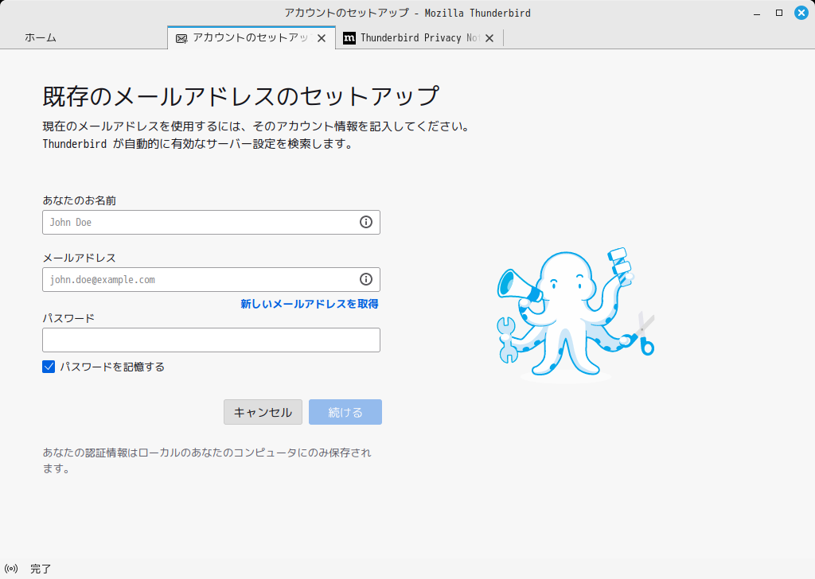Click the info icon in email address field
815x579 pixels.
click(x=366, y=279)
